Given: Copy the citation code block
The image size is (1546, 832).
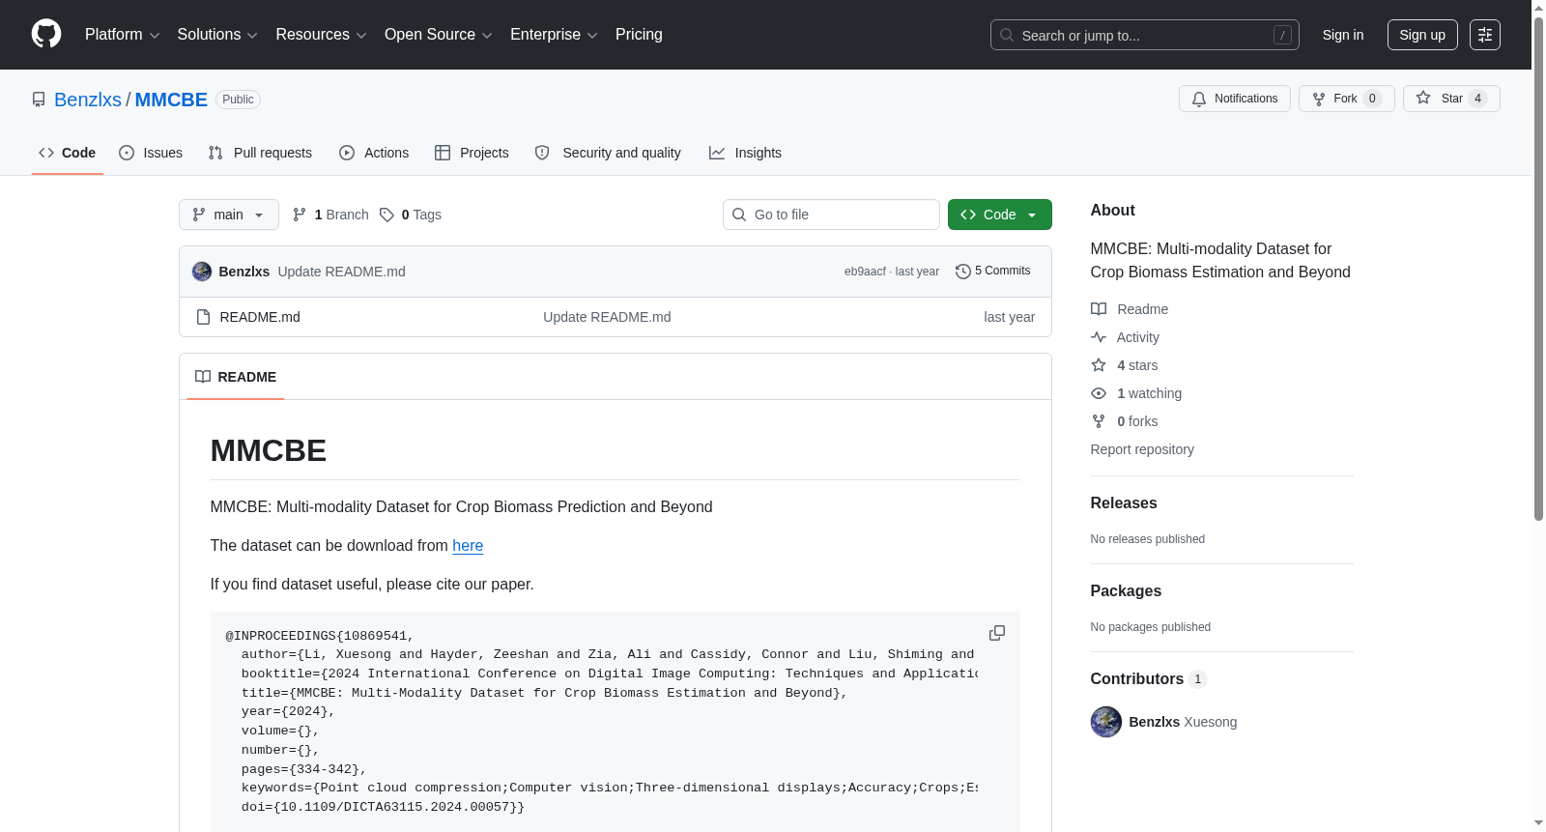Looking at the screenshot, I should click(997, 633).
